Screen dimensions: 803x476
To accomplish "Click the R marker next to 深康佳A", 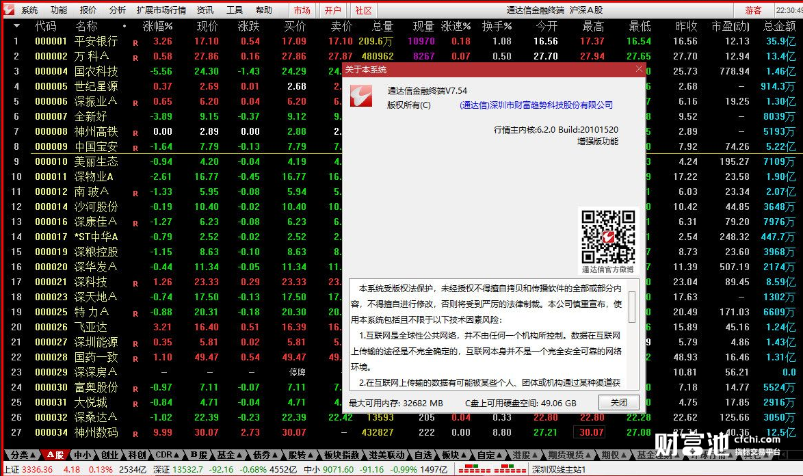I will pyautogui.click(x=135, y=223).
